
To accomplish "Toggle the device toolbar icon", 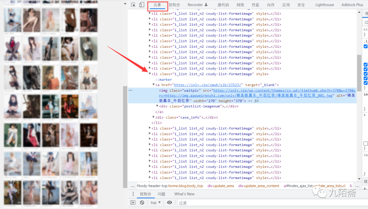I will pos(141,5).
